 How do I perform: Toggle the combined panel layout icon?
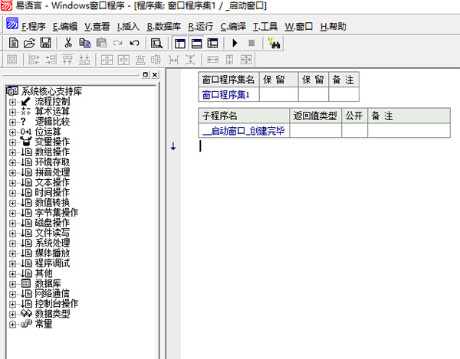pyautogui.click(x=212, y=44)
